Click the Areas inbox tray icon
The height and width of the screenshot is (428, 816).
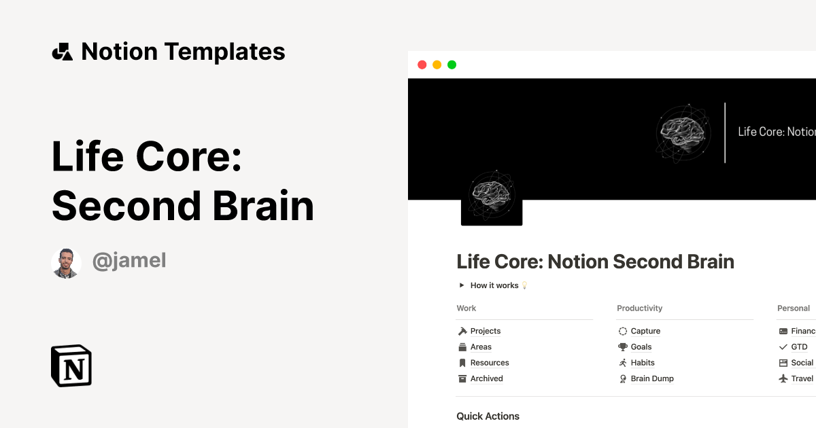pos(462,346)
